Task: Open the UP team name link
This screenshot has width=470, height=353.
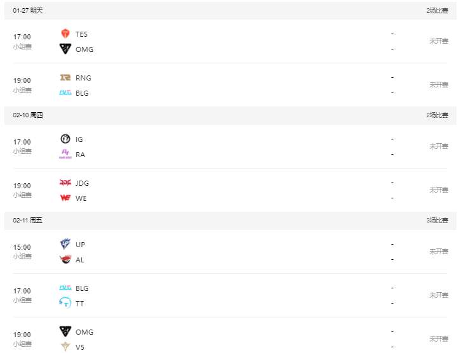Action: point(80,245)
